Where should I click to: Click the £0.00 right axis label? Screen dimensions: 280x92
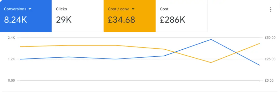tap(269, 81)
